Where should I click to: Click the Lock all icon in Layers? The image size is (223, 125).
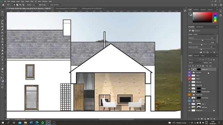(x=203, y=66)
